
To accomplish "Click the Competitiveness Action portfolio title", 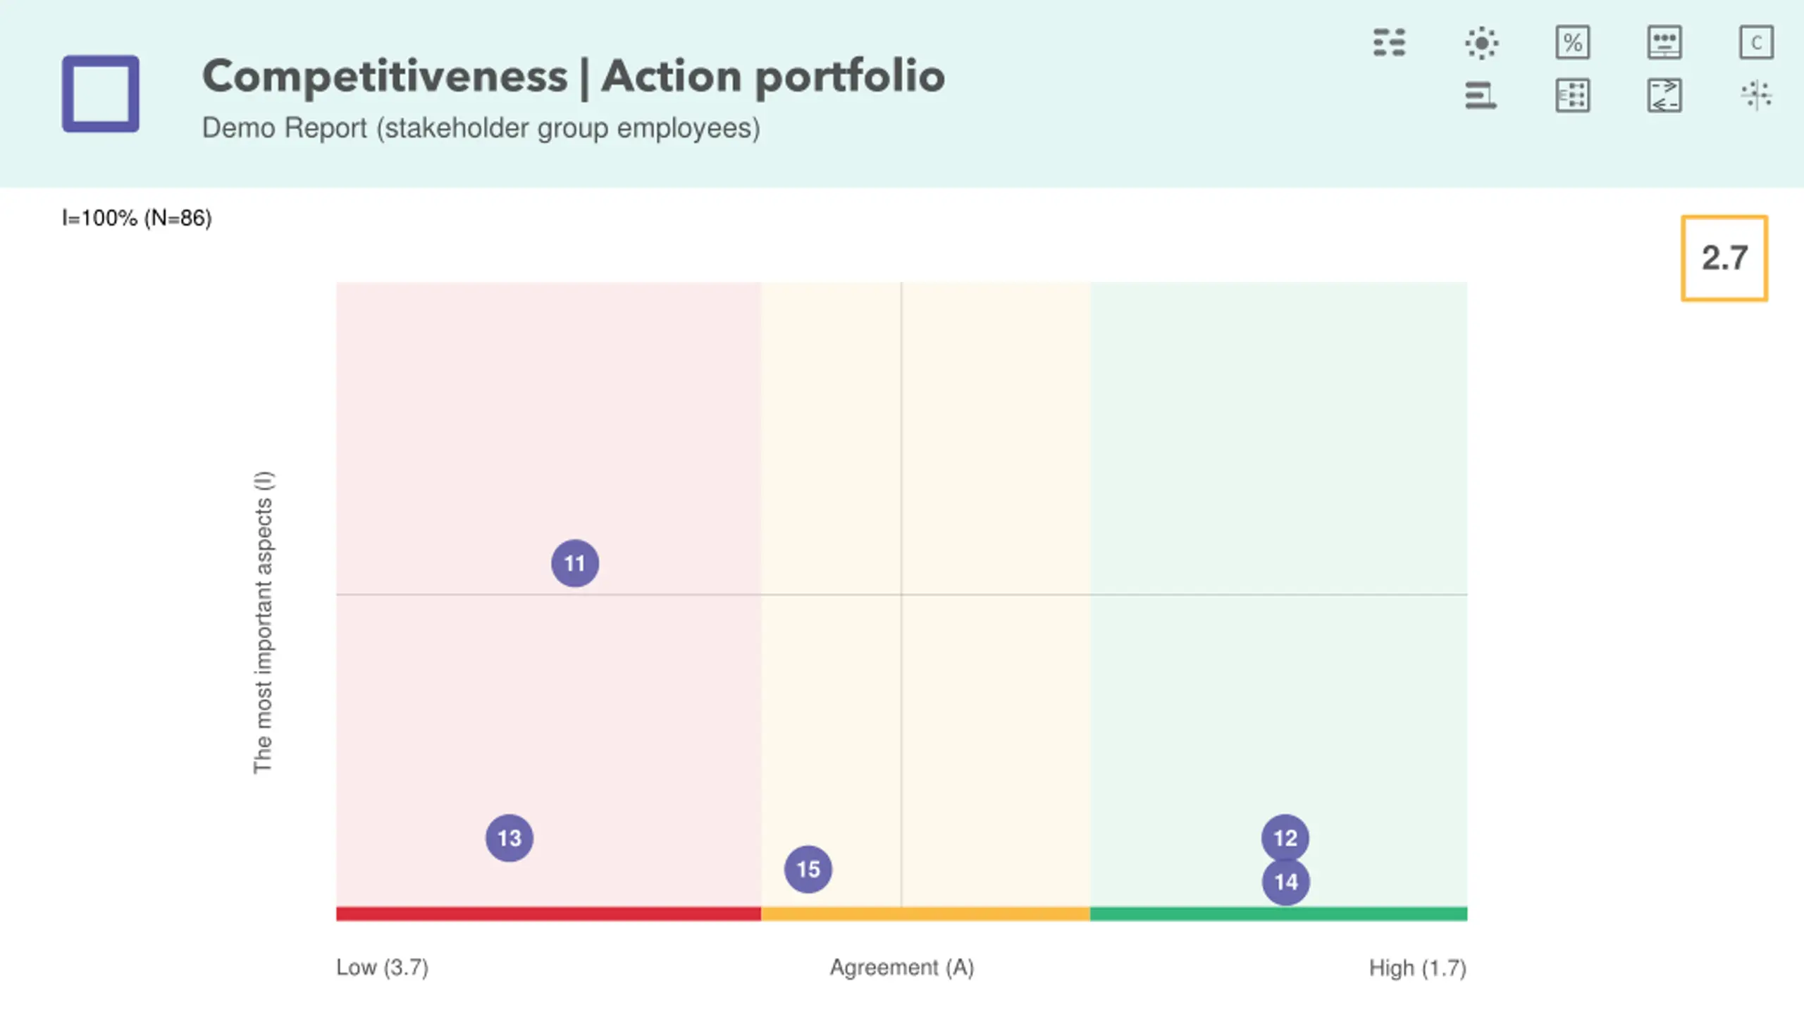I will [573, 76].
